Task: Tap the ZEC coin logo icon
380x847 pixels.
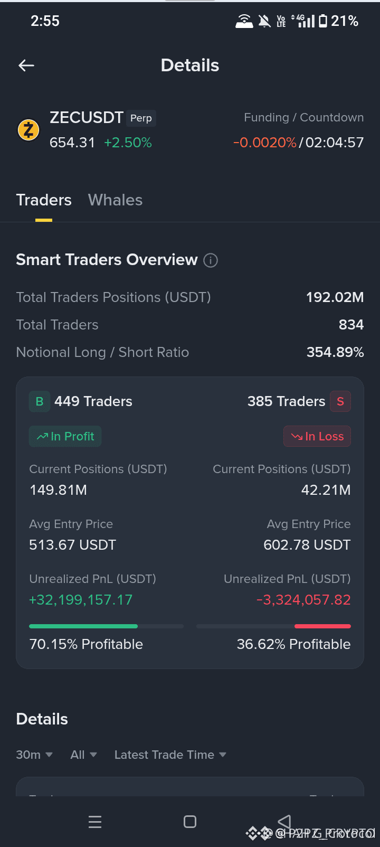Action: click(28, 129)
